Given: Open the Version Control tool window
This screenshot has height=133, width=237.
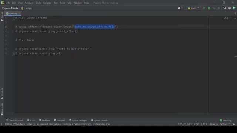Looking at the screenshot, I should (14, 120).
